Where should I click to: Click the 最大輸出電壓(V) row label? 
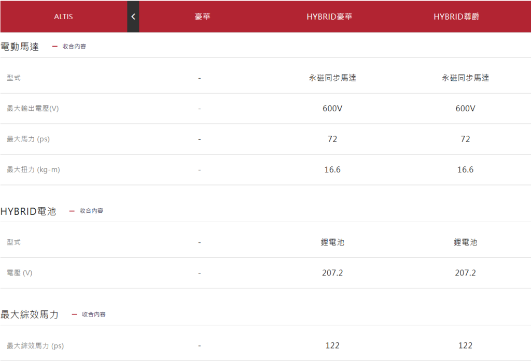[33, 109]
